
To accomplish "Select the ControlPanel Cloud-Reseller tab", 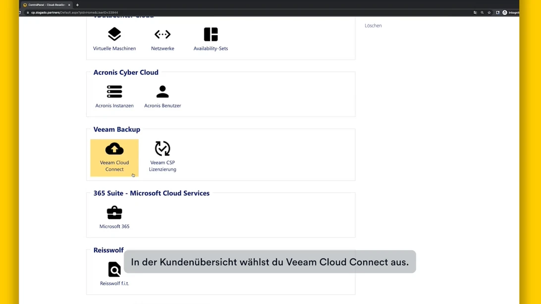I will coord(45,5).
